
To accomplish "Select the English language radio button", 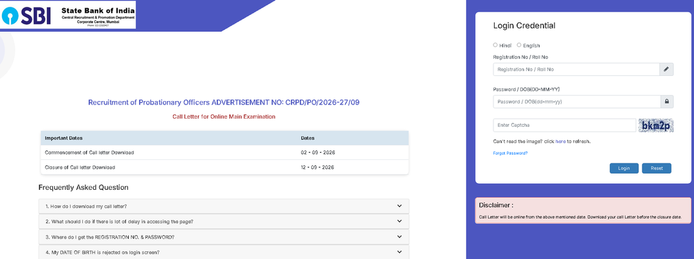I will click(x=519, y=45).
